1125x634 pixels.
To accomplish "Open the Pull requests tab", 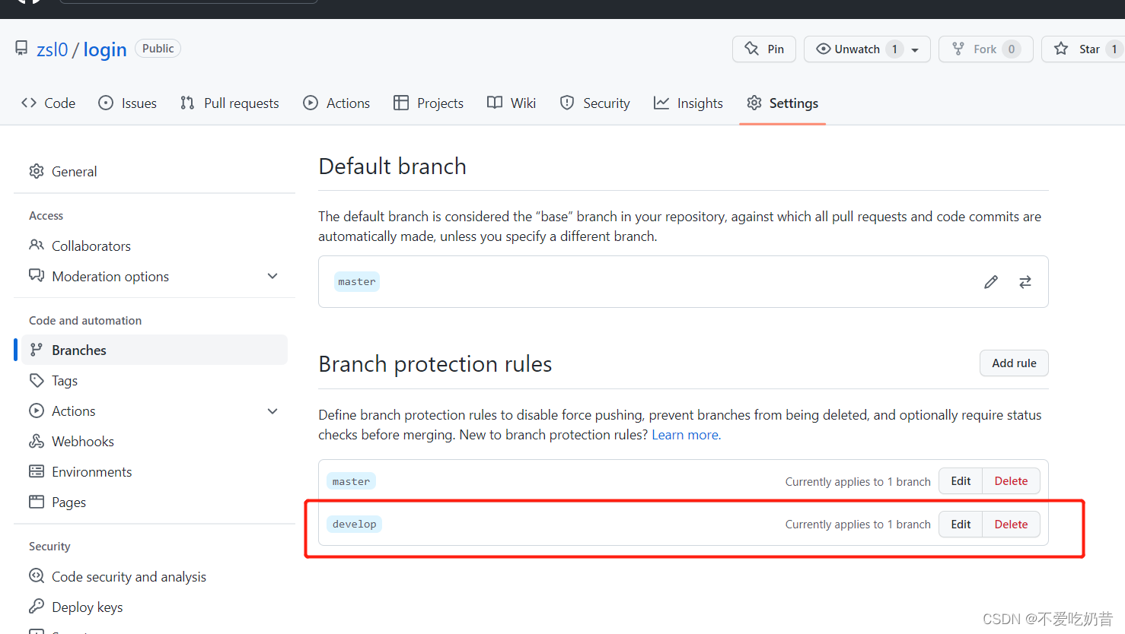I will pyautogui.click(x=230, y=103).
